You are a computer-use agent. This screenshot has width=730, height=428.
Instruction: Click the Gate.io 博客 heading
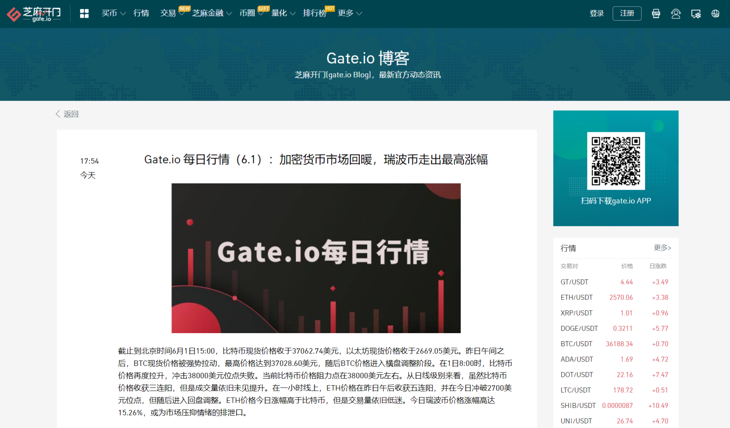(x=368, y=58)
